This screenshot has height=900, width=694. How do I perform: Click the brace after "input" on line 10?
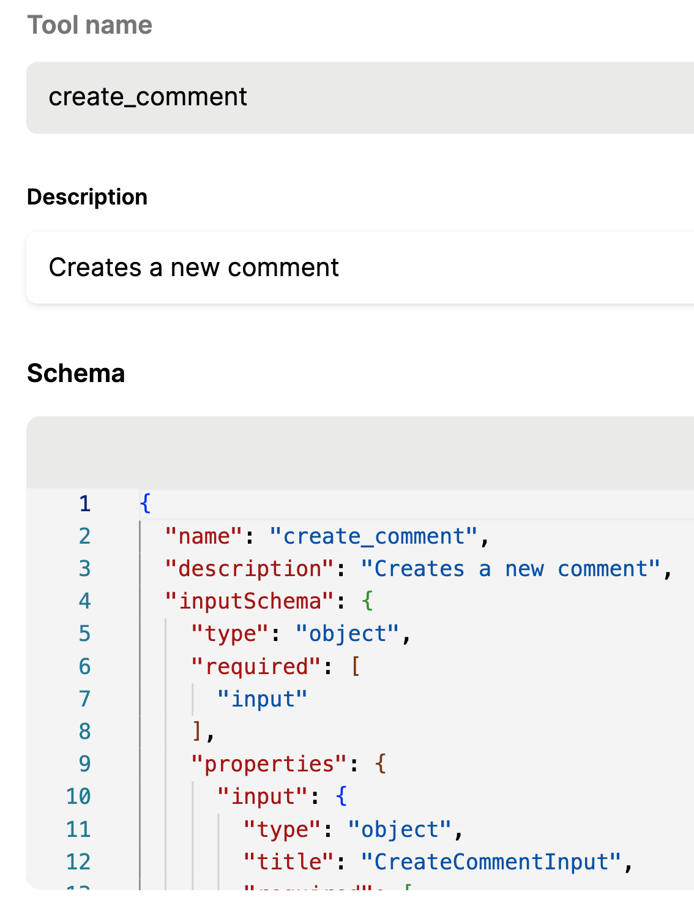[x=341, y=796]
